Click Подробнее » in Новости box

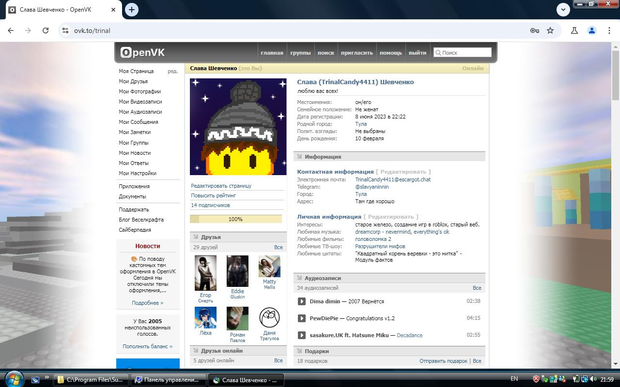(x=148, y=303)
